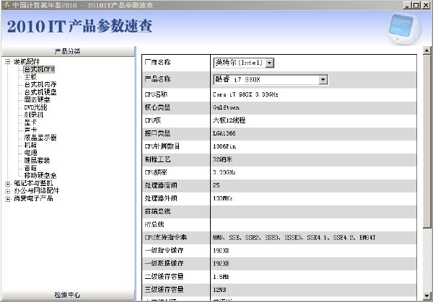Click the 核心类型 row label
This screenshot has height=302, width=433.
pos(157,107)
